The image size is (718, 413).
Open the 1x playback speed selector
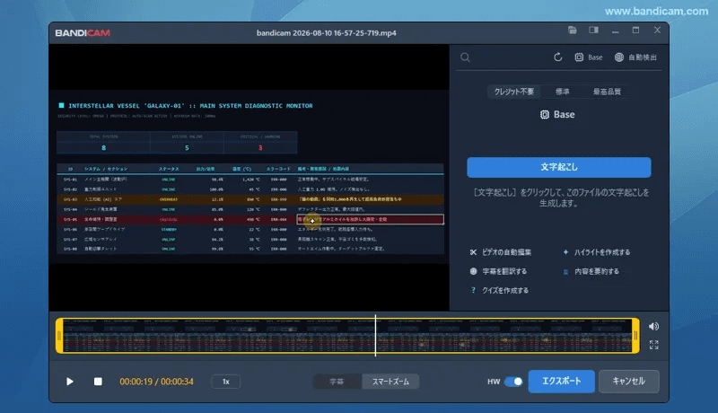[226, 382]
